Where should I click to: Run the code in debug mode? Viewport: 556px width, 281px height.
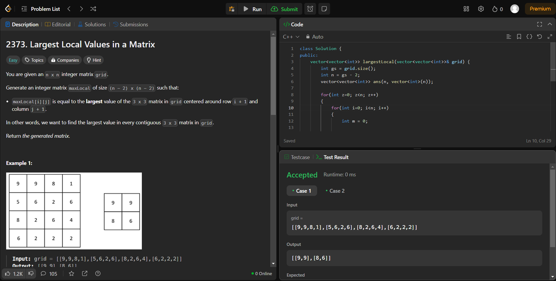pyautogui.click(x=231, y=8)
